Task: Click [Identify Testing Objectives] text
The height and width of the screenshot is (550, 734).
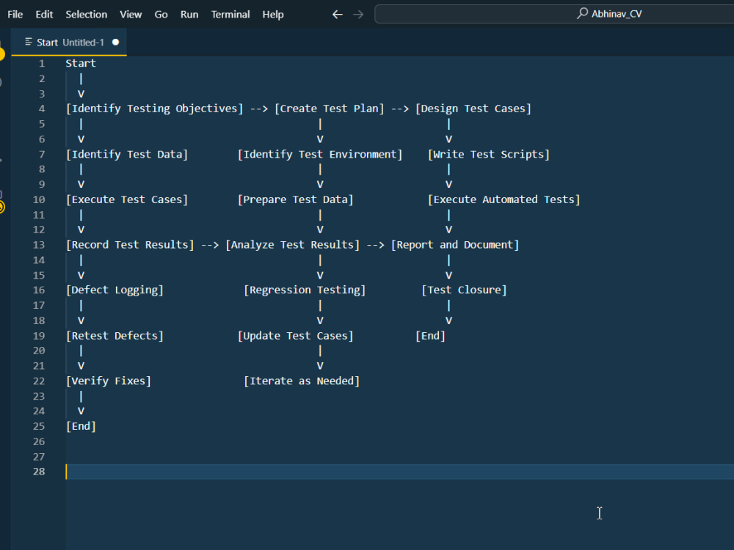Action: point(154,109)
